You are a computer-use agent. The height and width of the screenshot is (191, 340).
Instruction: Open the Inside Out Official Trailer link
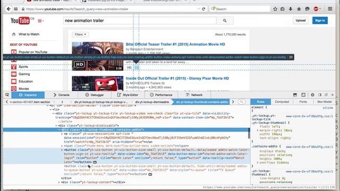[x=177, y=79]
